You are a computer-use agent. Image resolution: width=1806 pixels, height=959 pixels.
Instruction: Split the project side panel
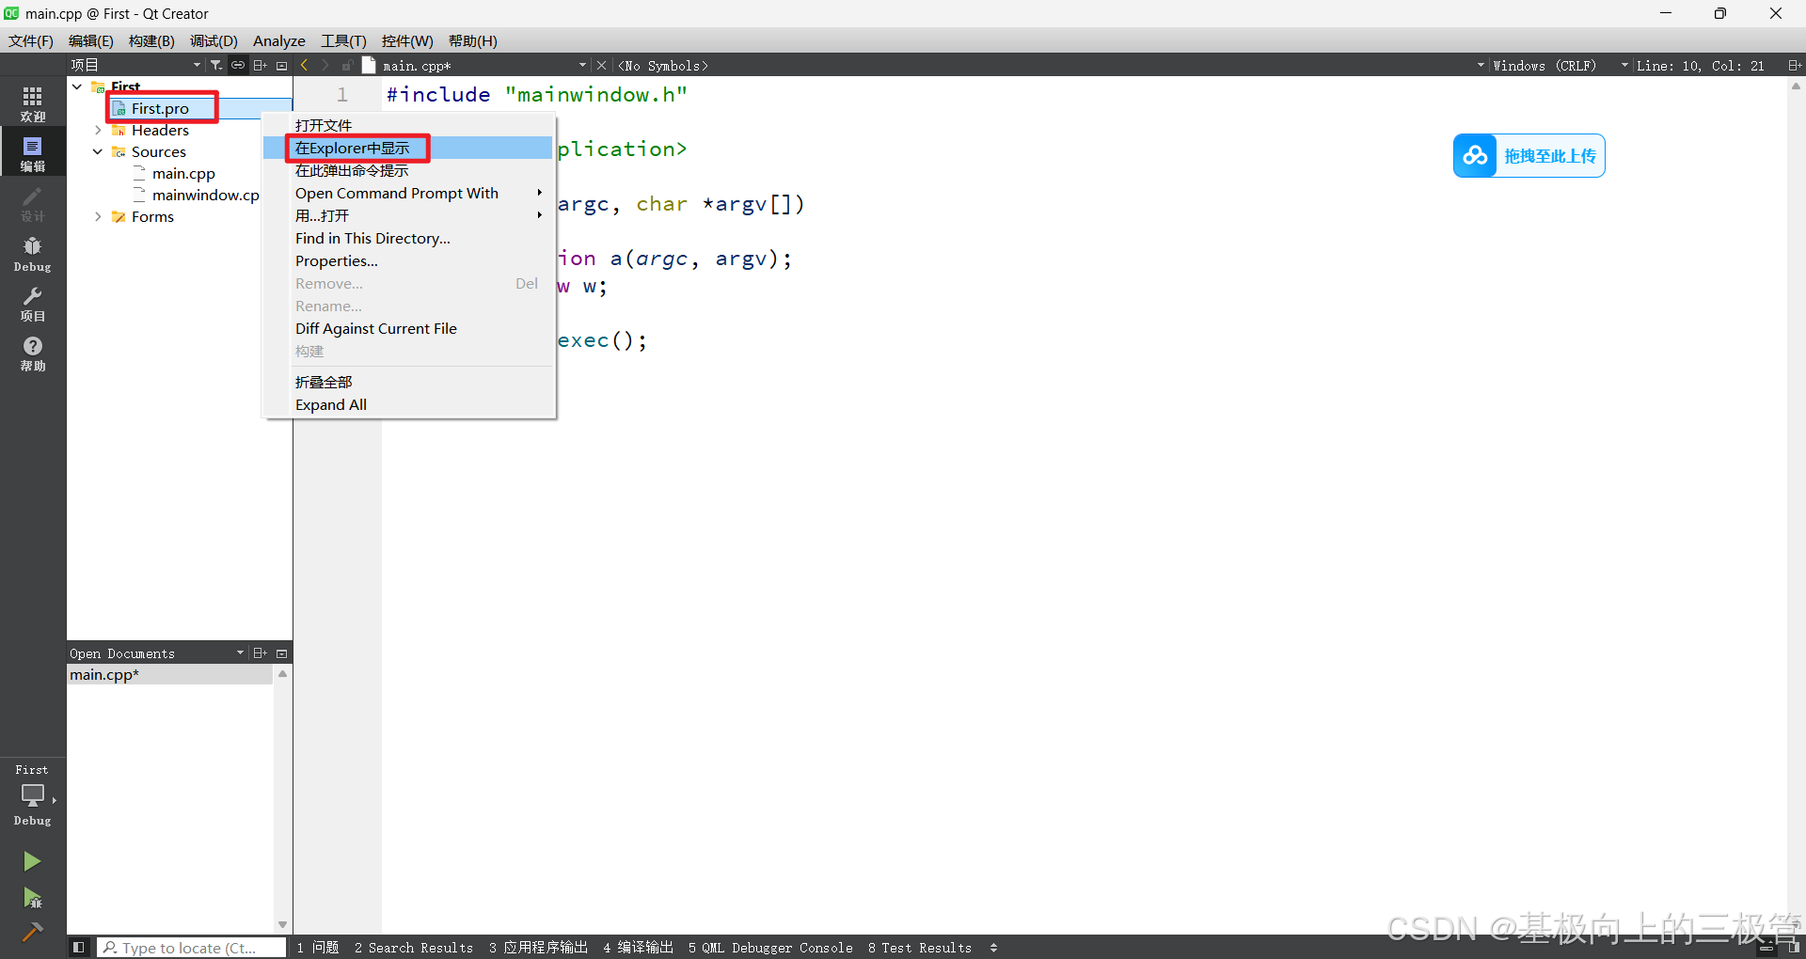click(261, 65)
